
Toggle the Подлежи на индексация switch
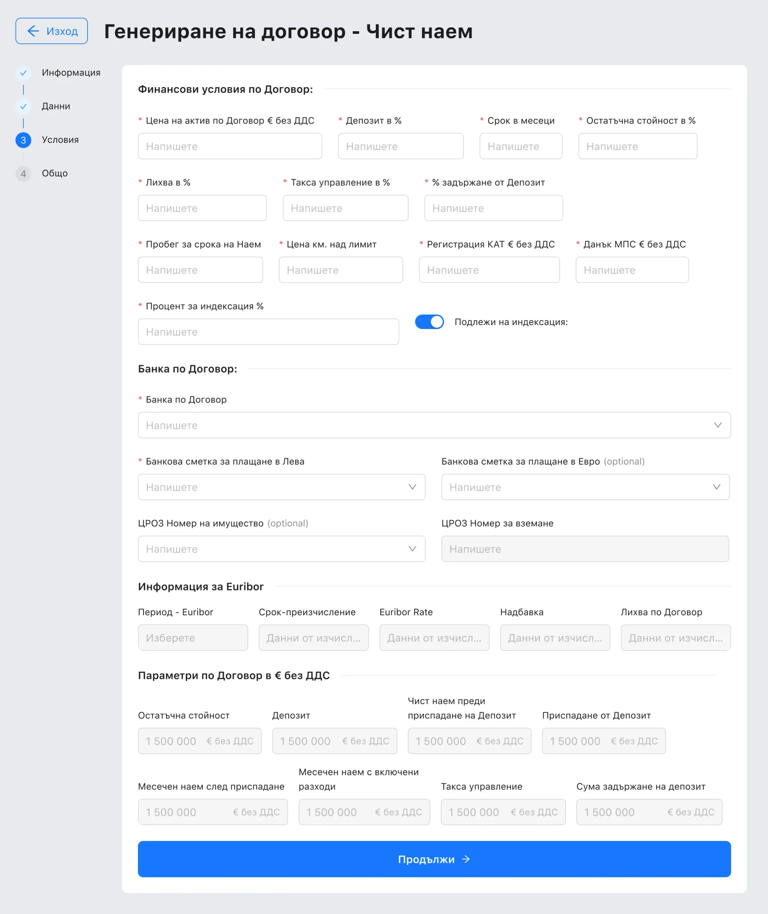pos(429,321)
